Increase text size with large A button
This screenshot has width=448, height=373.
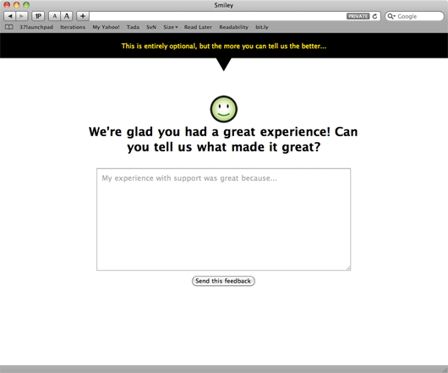coord(67,16)
